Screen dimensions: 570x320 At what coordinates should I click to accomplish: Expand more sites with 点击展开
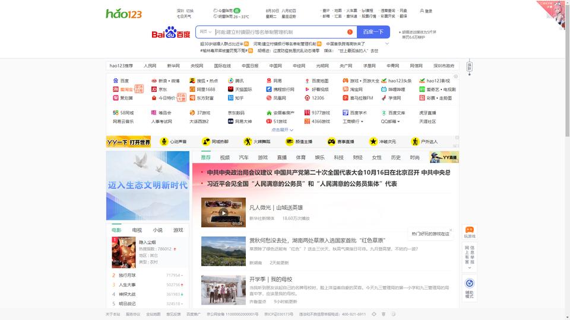click(x=282, y=130)
